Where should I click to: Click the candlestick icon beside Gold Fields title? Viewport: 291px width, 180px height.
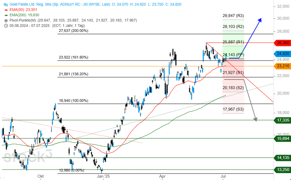click(x=6, y=5)
